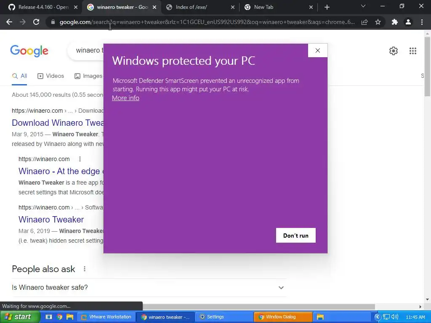Image resolution: width=431 pixels, height=323 pixels.
Task: Restore down the Chrome window
Action: 402,6
